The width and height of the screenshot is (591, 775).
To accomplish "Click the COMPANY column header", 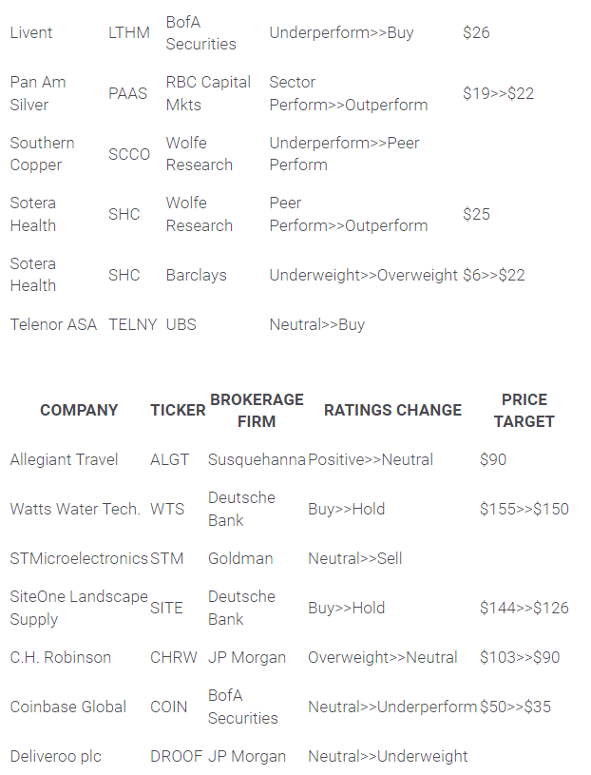I will coord(79,411).
